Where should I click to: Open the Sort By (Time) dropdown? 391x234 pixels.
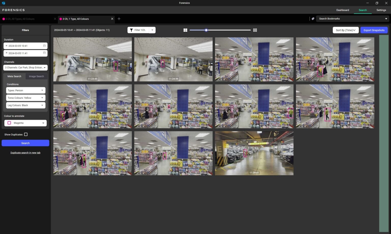pyautogui.click(x=345, y=30)
